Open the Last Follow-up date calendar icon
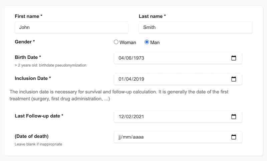Image resolution: width=267 pixels, height=161 pixels. click(x=234, y=117)
